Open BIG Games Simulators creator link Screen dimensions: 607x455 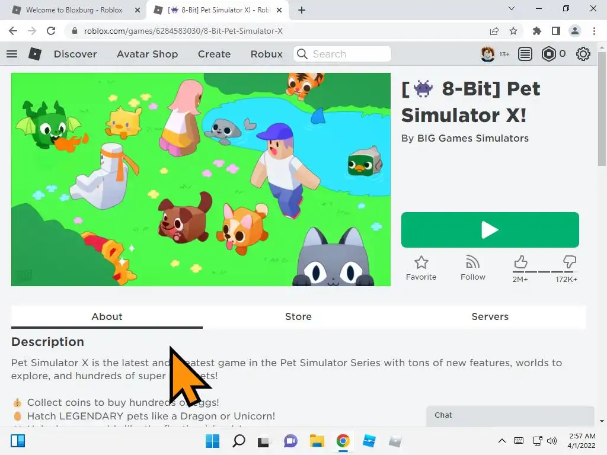[x=472, y=138]
